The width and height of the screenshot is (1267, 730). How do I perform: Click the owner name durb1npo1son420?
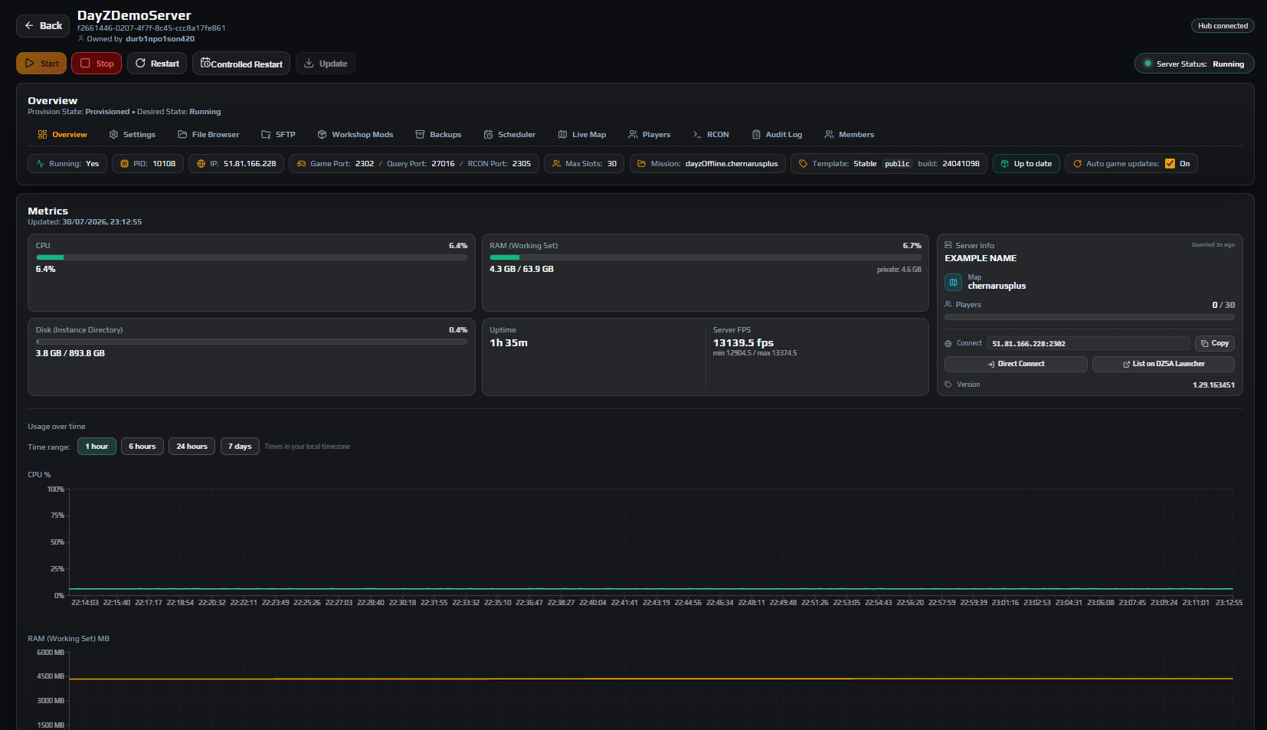(160, 38)
